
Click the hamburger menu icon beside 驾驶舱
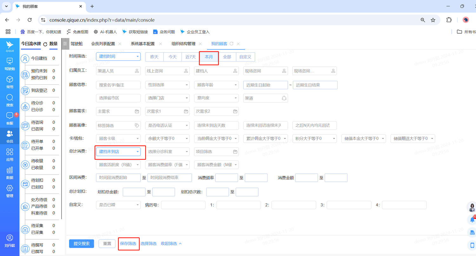(x=65, y=44)
